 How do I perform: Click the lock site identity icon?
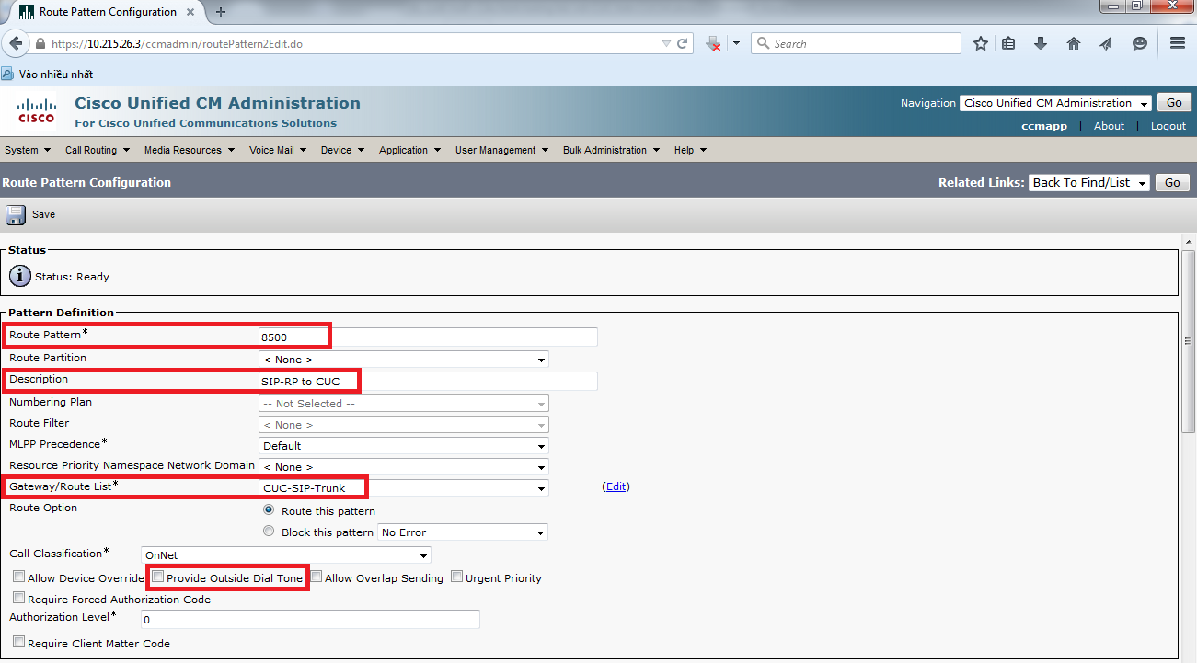(40, 43)
